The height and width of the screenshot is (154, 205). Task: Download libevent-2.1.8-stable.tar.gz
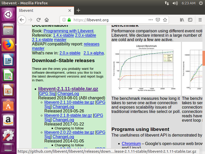(68, 115)
